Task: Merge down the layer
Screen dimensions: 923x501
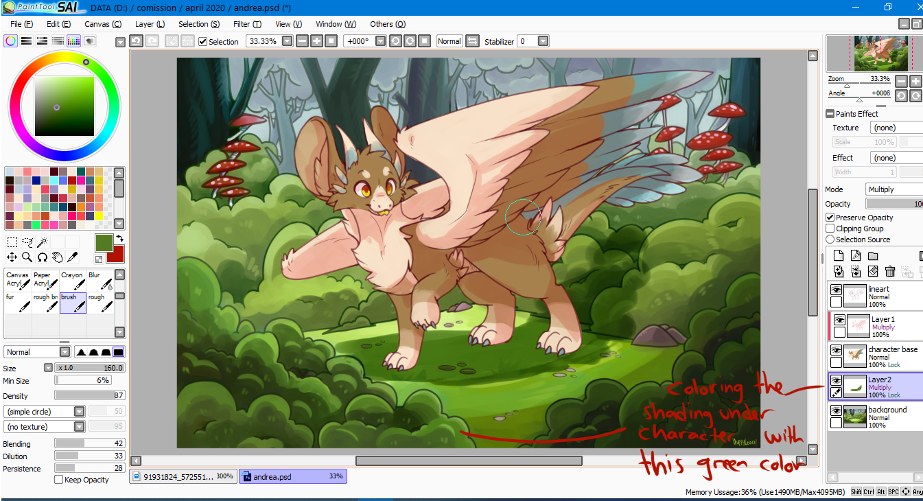Action: pyautogui.click(x=839, y=272)
